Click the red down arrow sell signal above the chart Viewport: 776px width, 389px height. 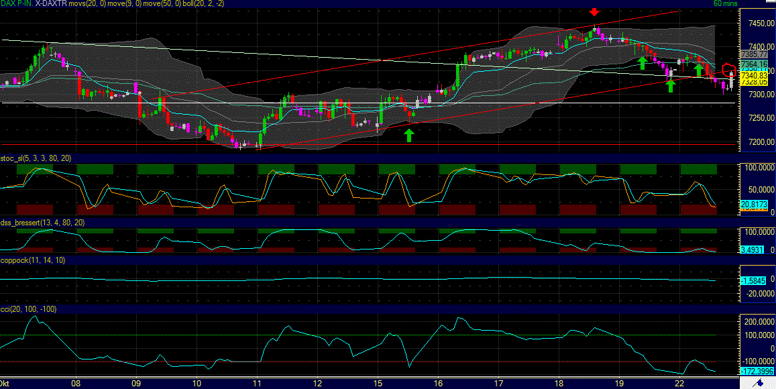[594, 11]
